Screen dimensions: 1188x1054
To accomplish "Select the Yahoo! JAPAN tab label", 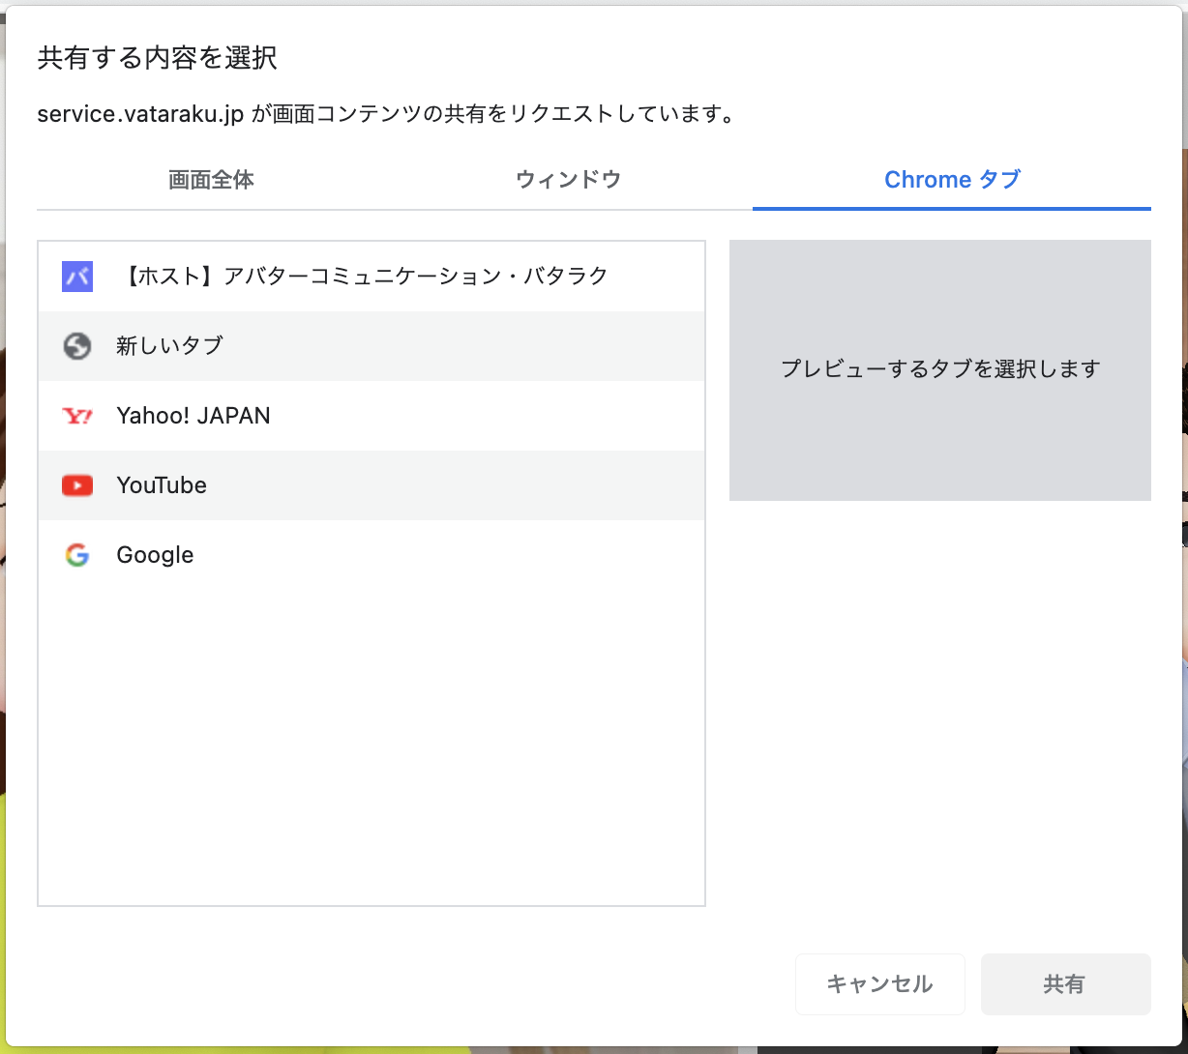I will point(193,416).
